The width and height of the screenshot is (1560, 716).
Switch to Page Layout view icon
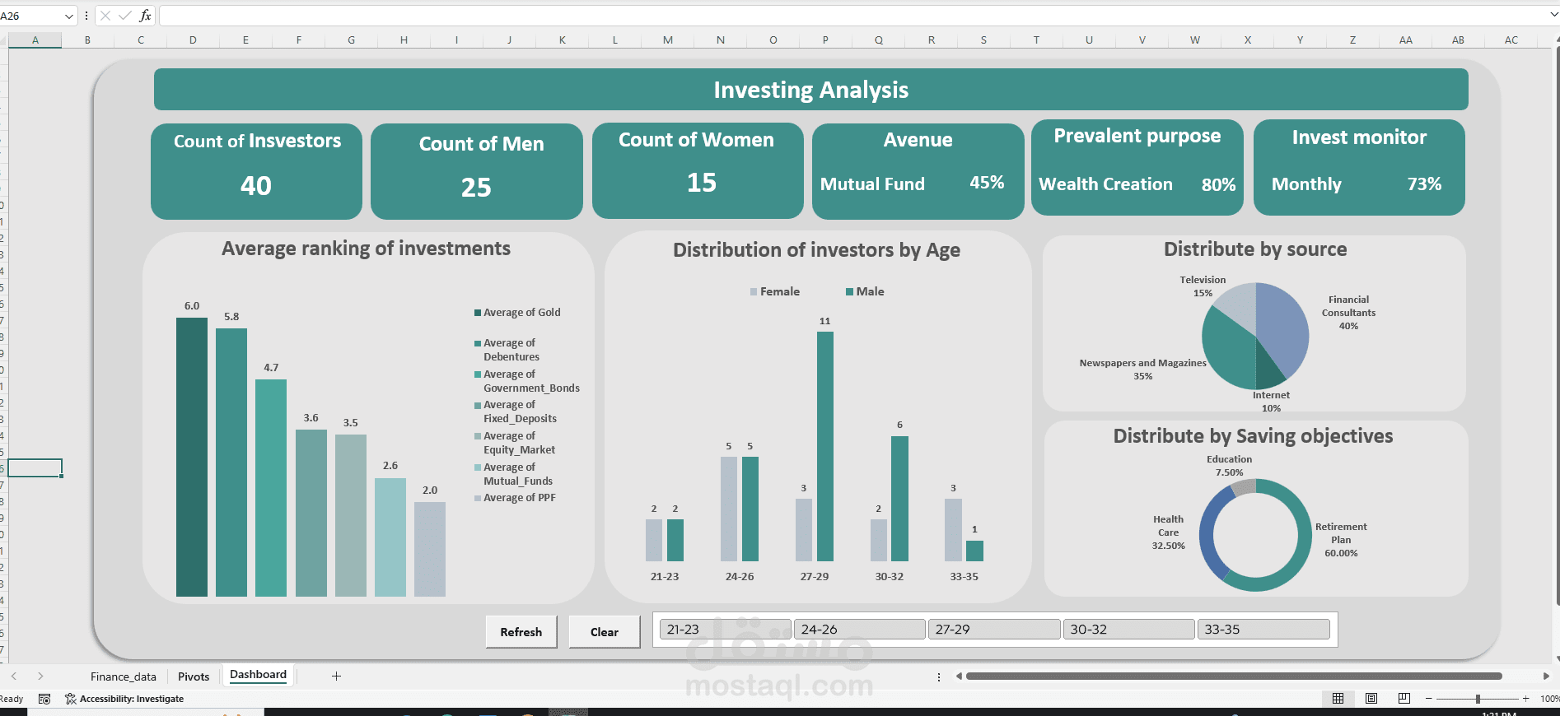pos(1371,699)
